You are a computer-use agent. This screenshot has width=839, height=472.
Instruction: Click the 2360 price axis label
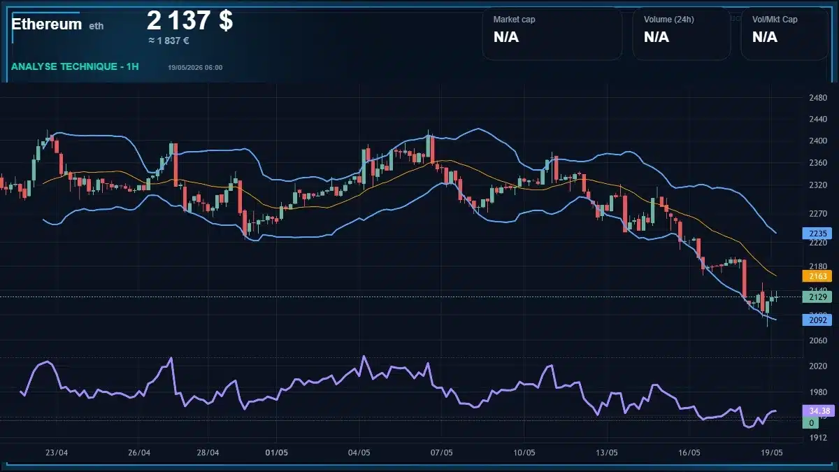tap(817, 163)
